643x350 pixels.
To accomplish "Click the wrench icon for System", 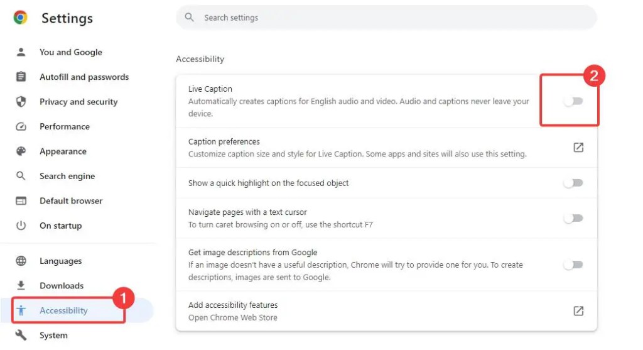I will coord(21,335).
